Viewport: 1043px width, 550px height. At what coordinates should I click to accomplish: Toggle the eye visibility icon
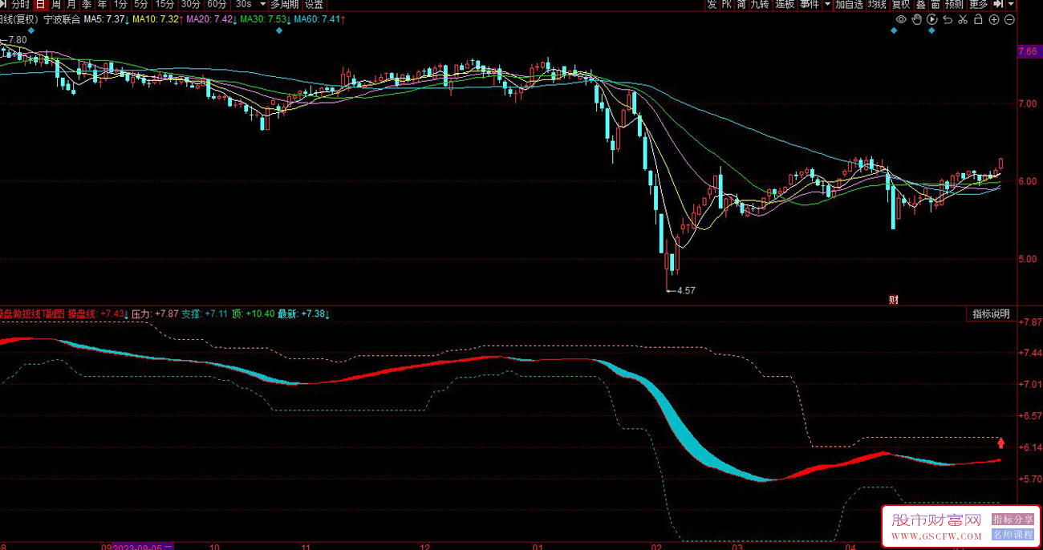[901, 19]
